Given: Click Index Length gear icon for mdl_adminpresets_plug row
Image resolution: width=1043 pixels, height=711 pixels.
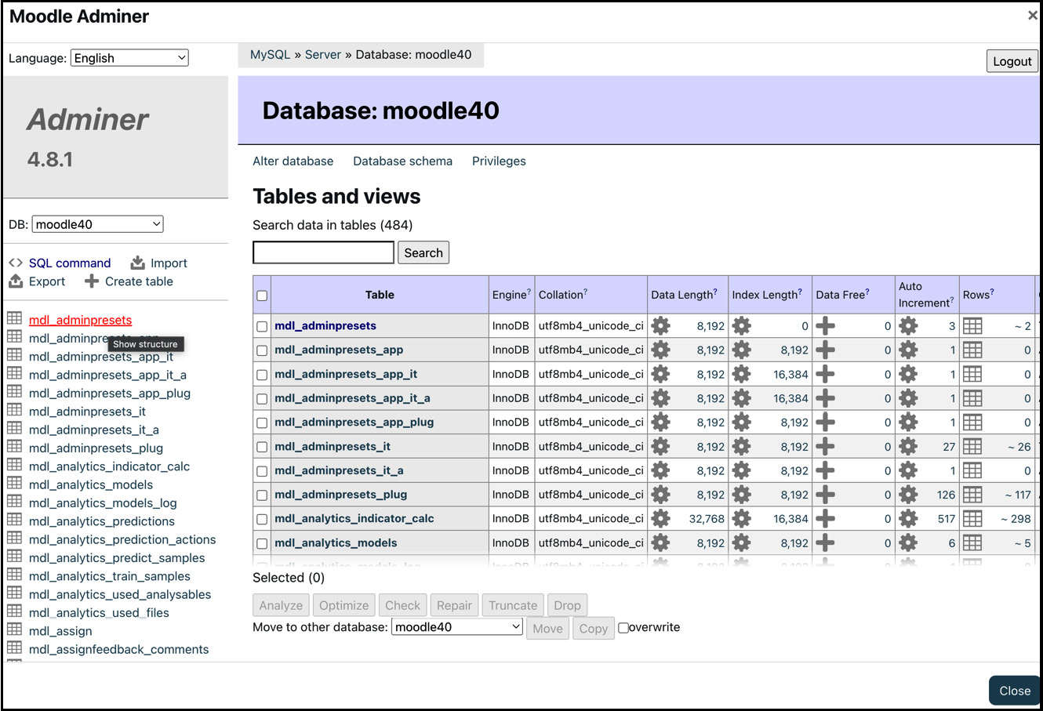Looking at the screenshot, I should point(742,495).
